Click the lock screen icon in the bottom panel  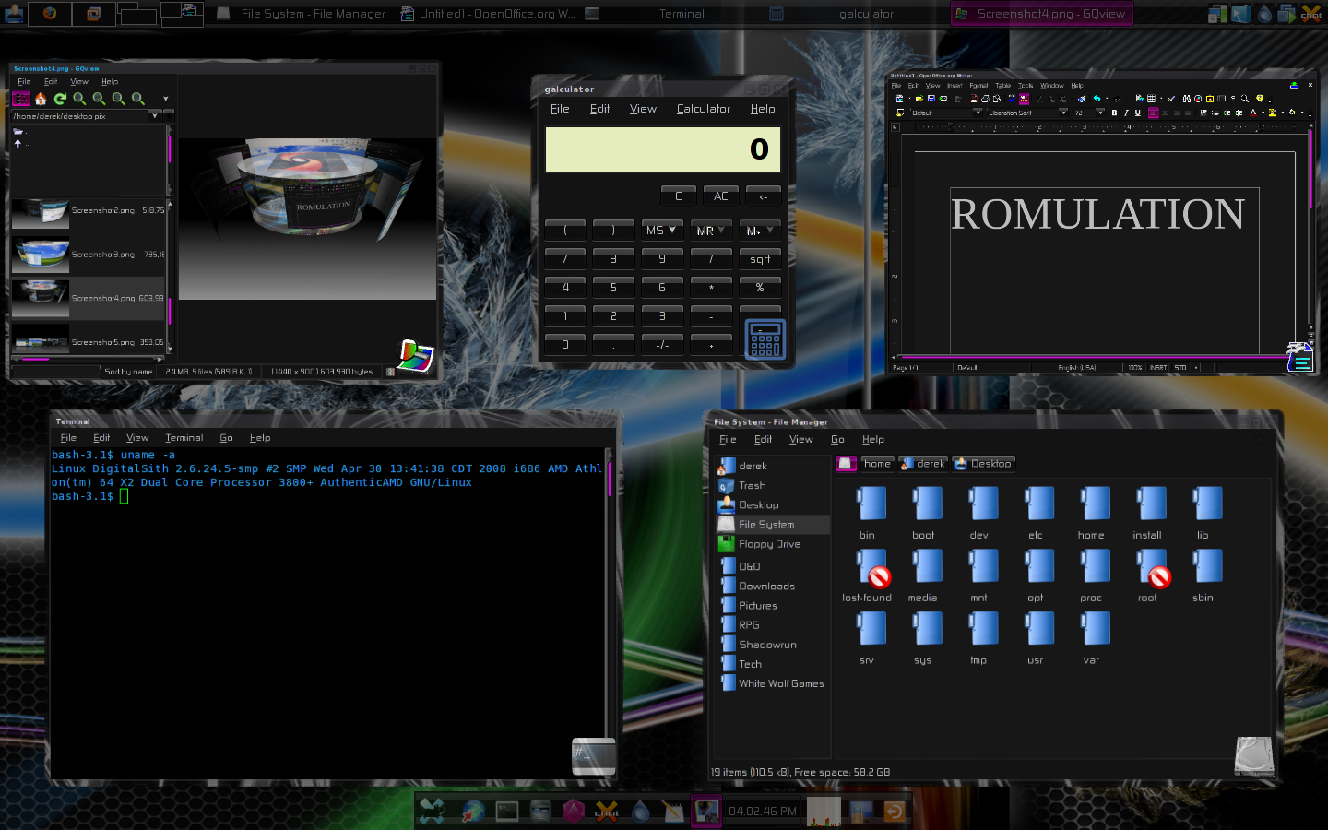(x=861, y=811)
